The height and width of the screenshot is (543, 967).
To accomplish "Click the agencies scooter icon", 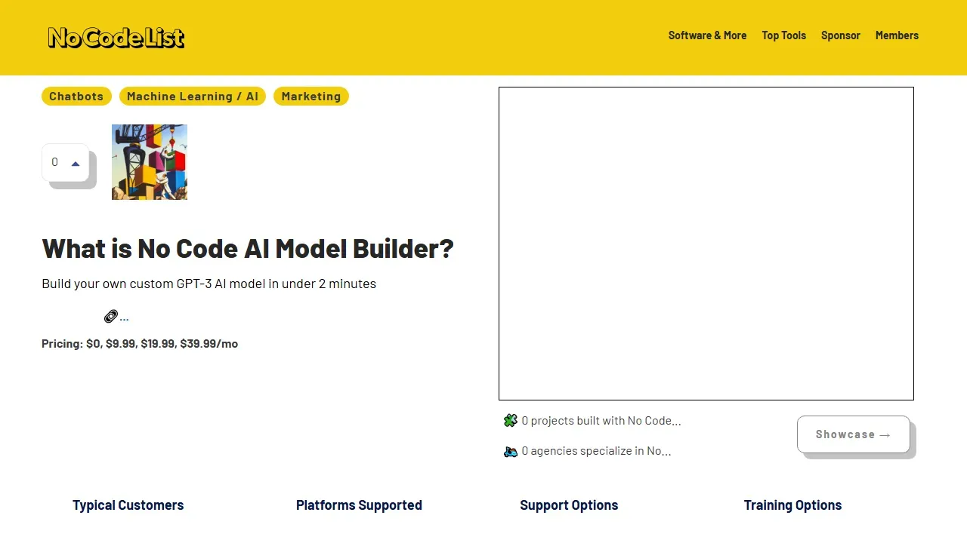I will tap(511, 451).
